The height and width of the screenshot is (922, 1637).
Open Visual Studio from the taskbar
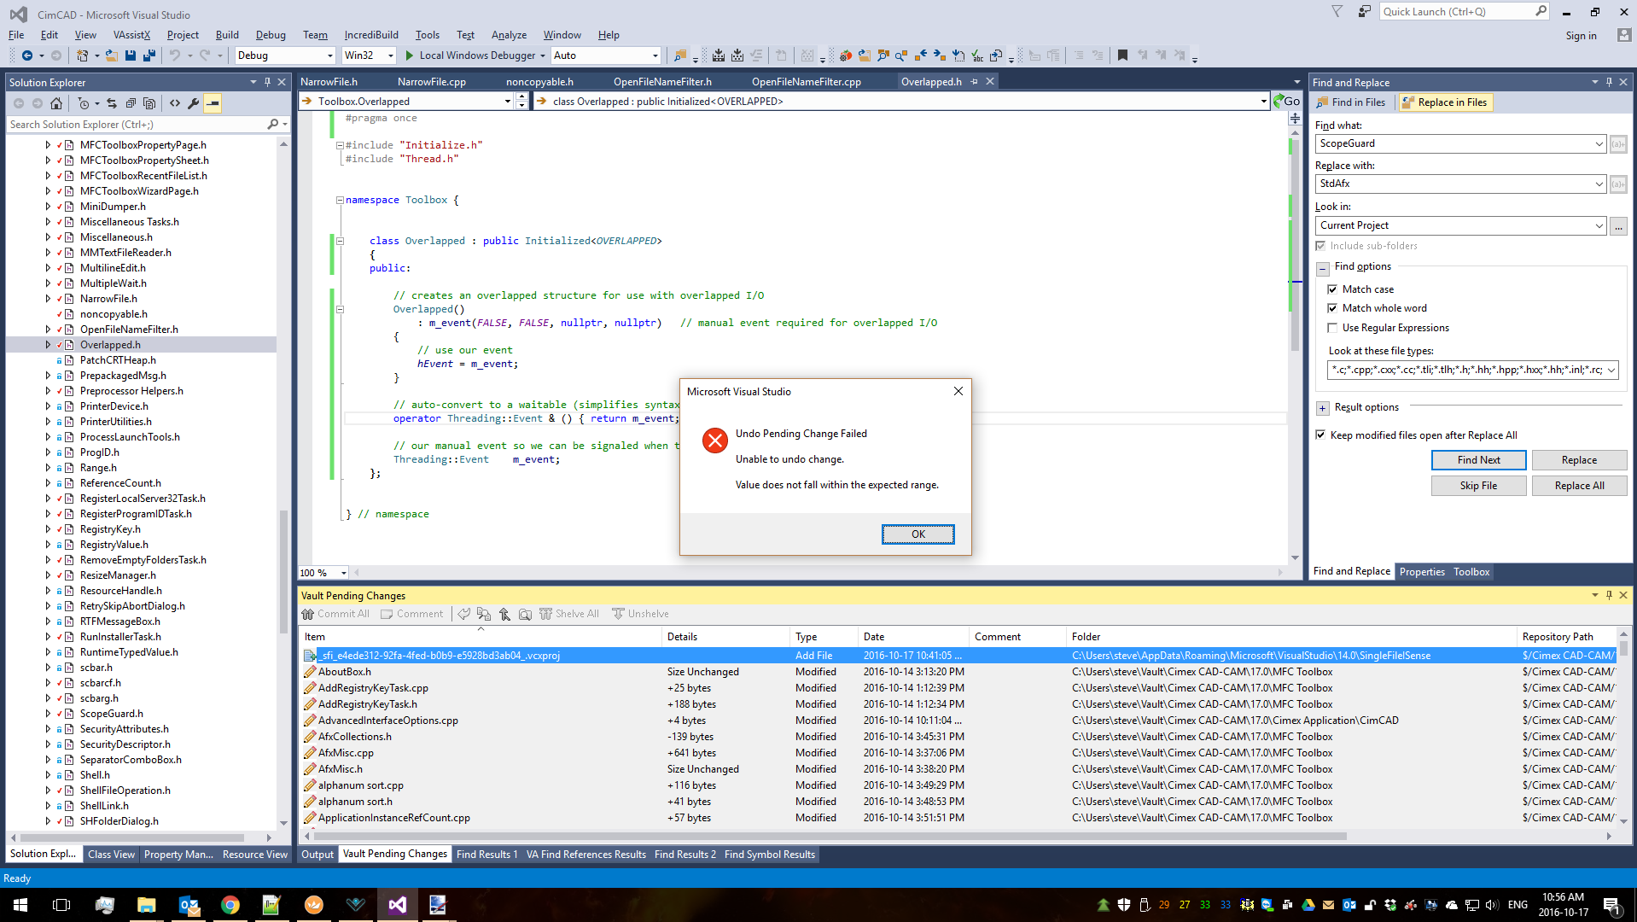click(x=397, y=905)
